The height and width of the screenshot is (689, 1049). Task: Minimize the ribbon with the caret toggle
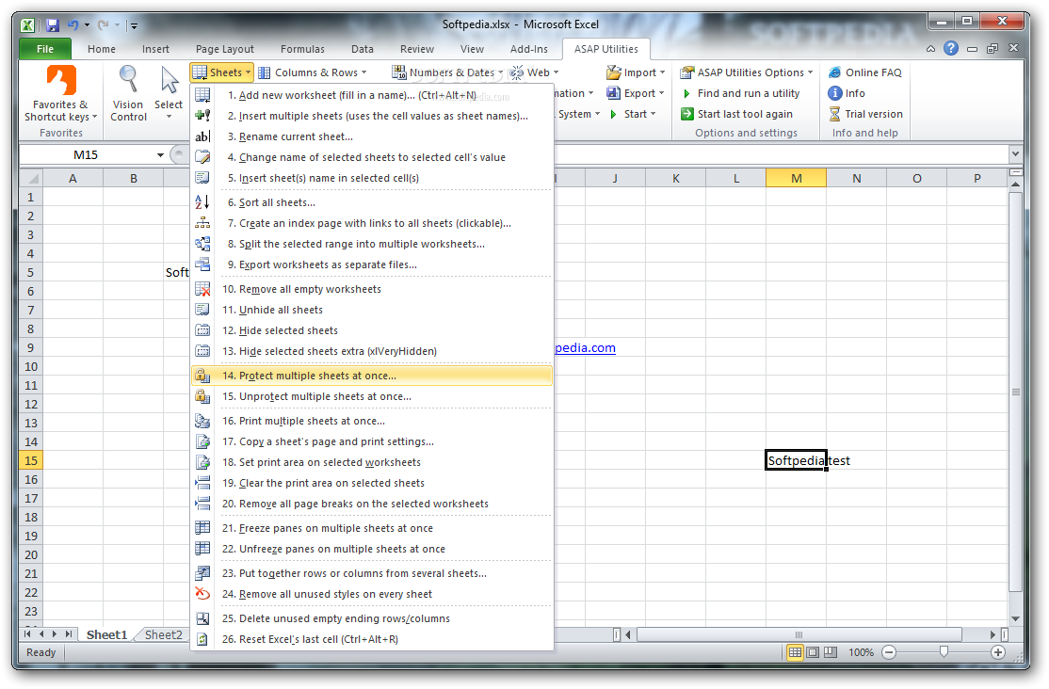coord(930,49)
